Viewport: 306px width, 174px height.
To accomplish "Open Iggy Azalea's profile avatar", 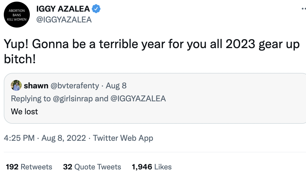I will click(x=17, y=15).
